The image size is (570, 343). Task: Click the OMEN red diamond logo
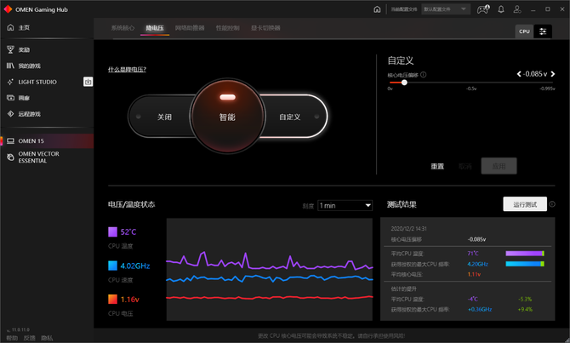point(8,9)
